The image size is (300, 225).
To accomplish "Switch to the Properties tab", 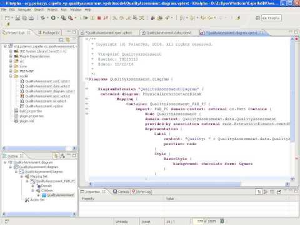I will (93, 192).
